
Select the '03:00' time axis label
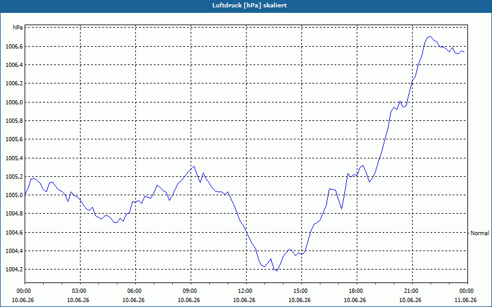click(x=78, y=291)
